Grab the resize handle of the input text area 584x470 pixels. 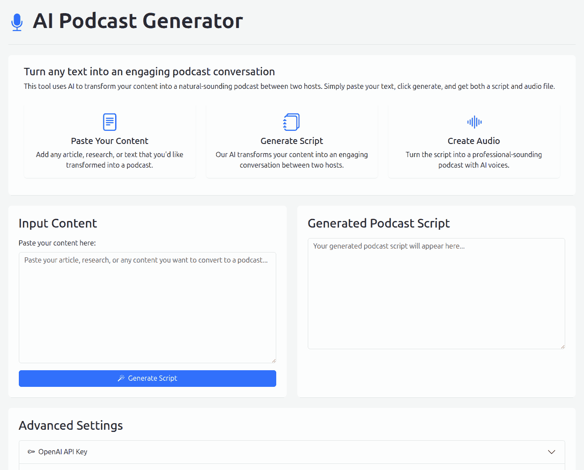274,361
